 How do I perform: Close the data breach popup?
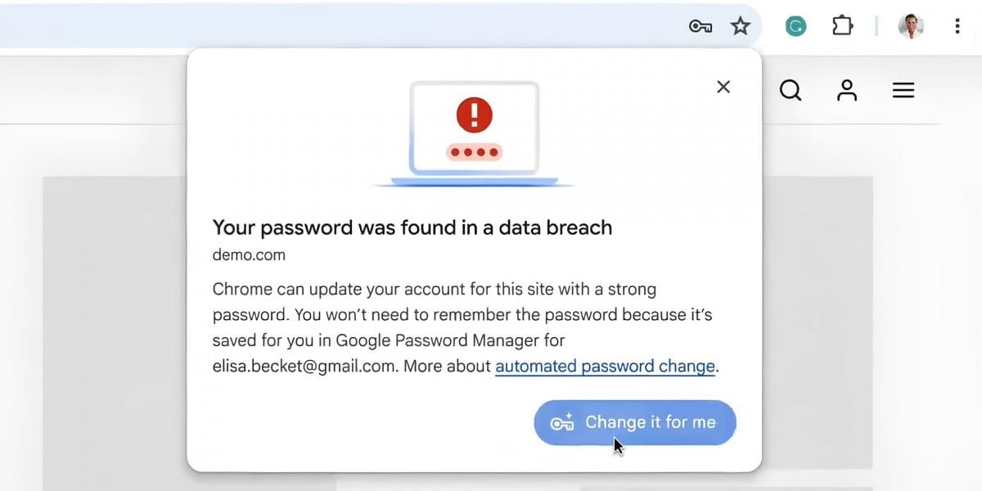[x=723, y=87]
